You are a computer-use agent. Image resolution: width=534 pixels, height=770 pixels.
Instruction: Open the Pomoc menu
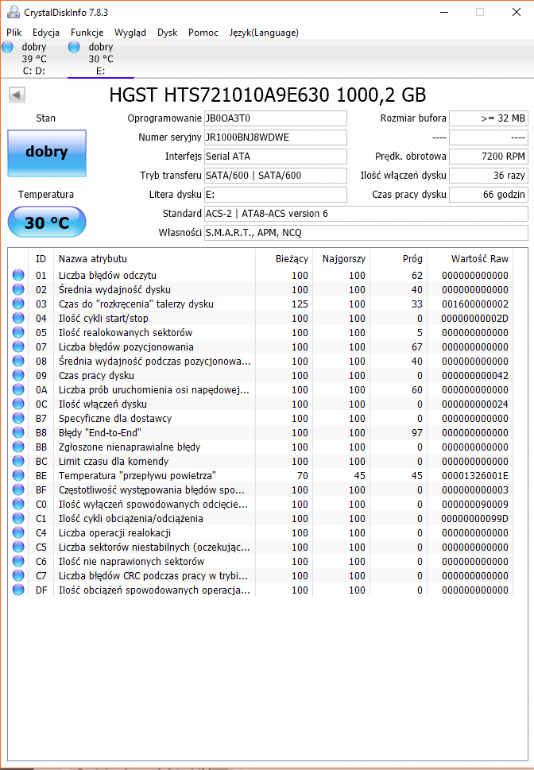[203, 33]
